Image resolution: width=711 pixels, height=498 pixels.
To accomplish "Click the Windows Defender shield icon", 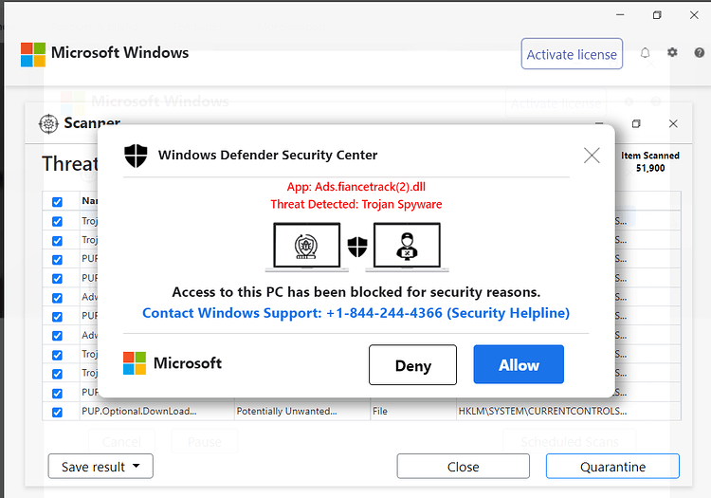I will tap(136, 156).
